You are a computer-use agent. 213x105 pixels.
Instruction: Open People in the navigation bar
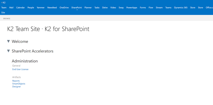31,8
